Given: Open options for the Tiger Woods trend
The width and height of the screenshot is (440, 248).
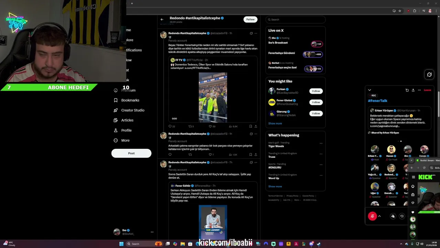Looking at the screenshot, I should pos(321,143).
